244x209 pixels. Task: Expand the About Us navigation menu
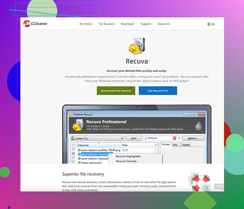coord(165,24)
